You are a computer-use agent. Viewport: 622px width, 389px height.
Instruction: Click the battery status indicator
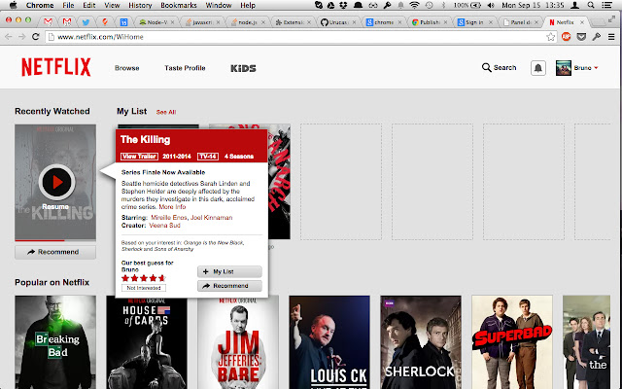coord(467,5)
